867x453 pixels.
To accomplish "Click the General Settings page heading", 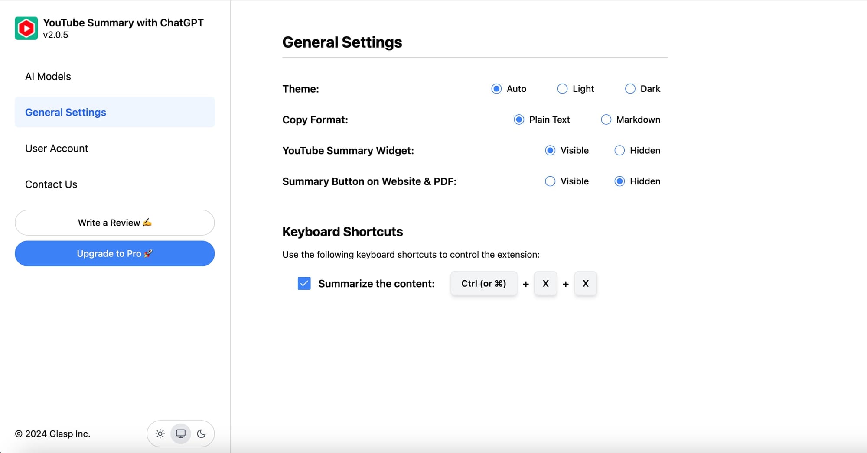I will click(342, 42).
